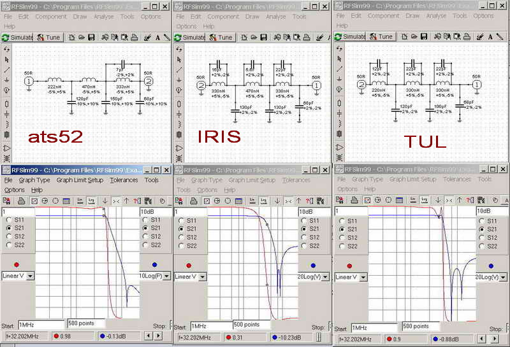Screen dimensions: 510x347
Task: Click rectangular graph icon in 0.98 graph window
Action: [x=34, y=201]
